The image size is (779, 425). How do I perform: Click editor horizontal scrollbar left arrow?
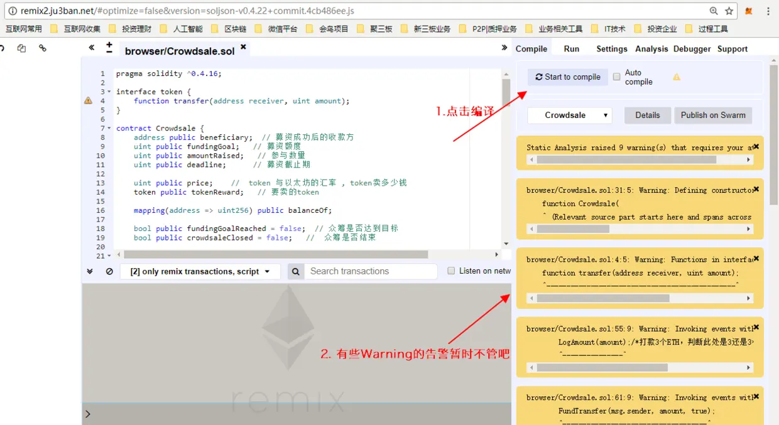tap(119, 255)
